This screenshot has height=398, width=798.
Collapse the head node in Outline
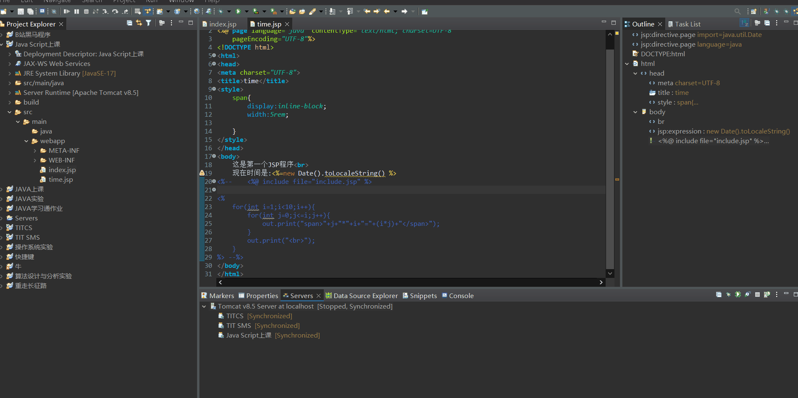635,73
